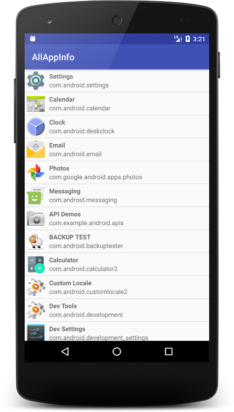Tap the Android home circle button
The width and height of the screenshot is (234, 412).
coord(116,352)
